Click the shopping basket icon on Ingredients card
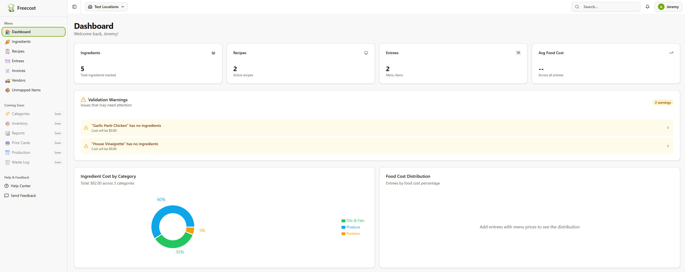This screenshot has height=272, width=685. (x=213, y=53)
